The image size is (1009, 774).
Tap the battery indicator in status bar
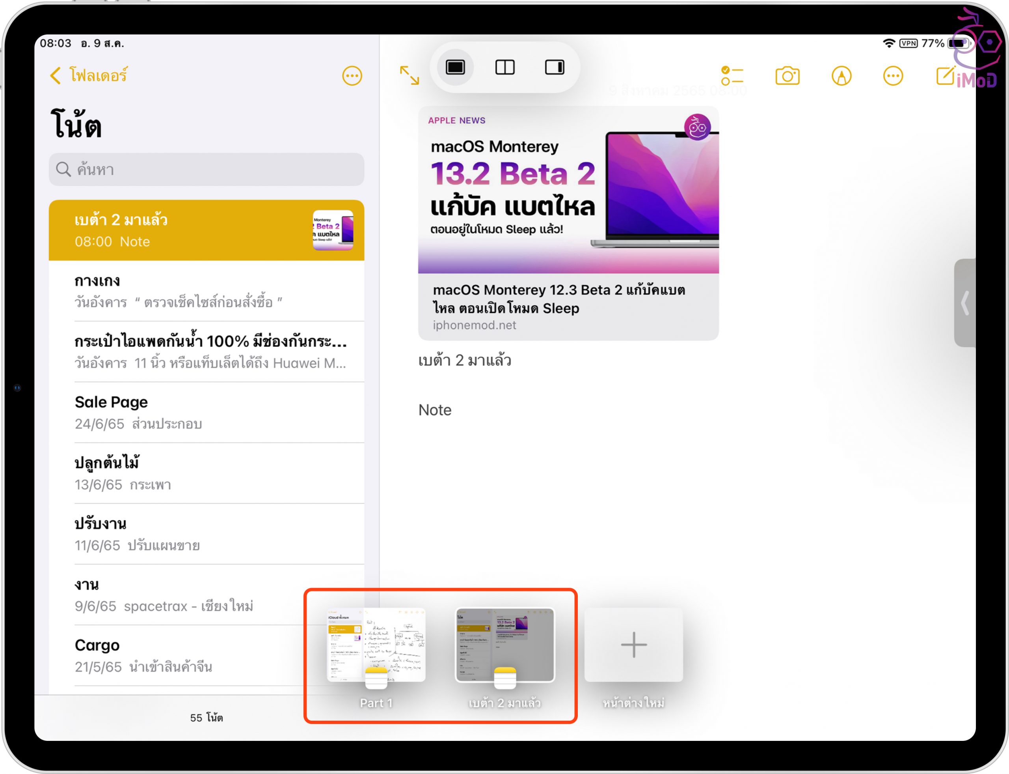(x=959, y=43)
